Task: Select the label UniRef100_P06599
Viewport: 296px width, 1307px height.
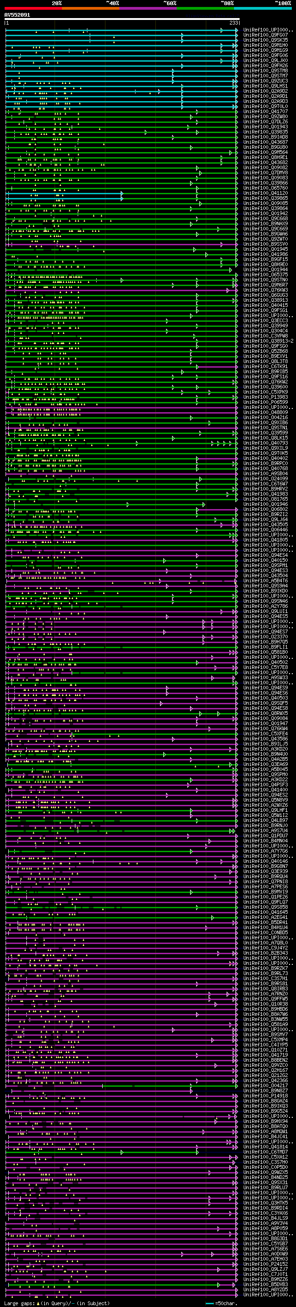Action: tap(265, 402)
